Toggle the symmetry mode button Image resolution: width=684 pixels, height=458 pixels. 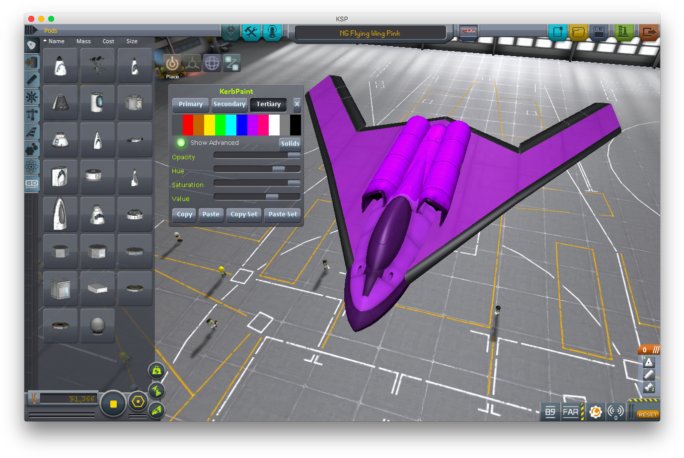(113, 404)
